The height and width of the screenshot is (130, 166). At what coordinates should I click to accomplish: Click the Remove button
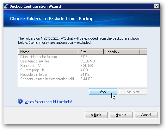point(133,91)
